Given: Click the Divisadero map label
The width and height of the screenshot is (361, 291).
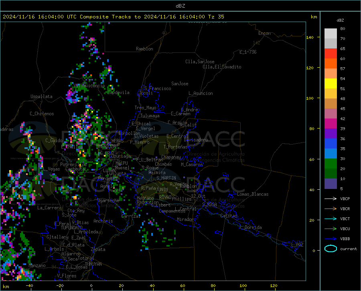Looking at the screenshot, I should point(196,140).
